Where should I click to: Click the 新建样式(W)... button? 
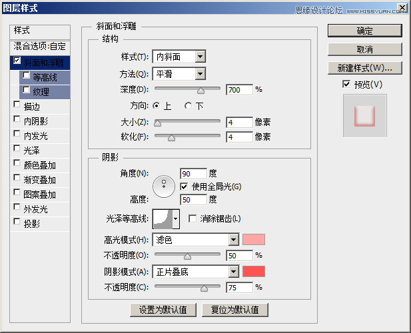(364, 68)
